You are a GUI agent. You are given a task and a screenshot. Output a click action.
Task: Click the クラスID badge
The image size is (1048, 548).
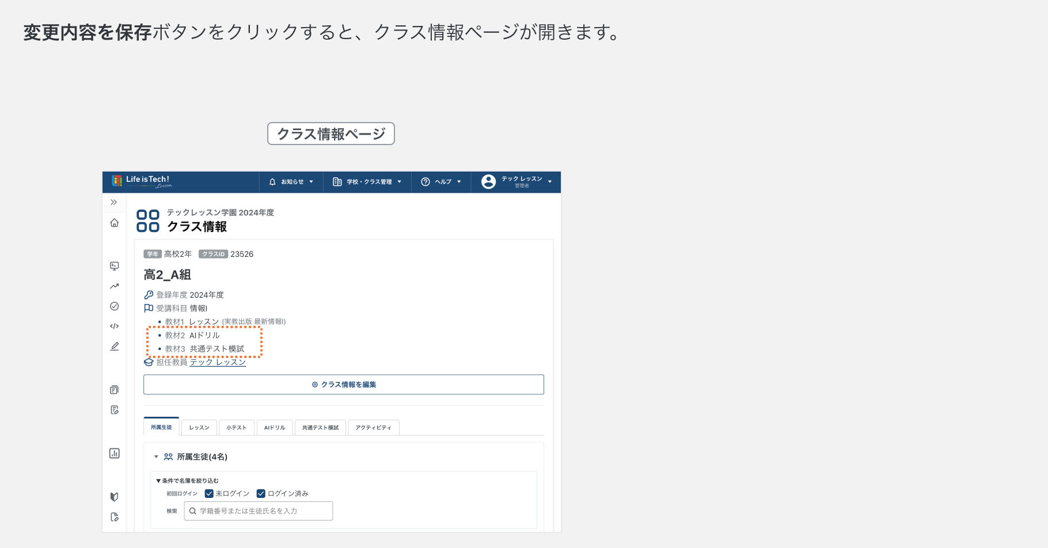[x=214, y=254]
